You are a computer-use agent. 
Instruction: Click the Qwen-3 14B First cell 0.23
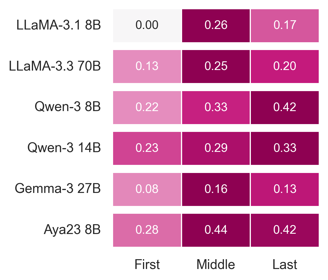tap(147, 148)
